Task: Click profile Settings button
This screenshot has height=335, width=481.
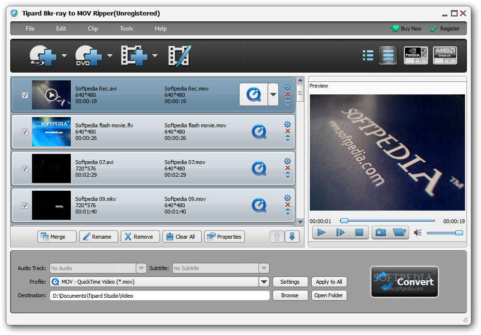Action: (290, 282)
